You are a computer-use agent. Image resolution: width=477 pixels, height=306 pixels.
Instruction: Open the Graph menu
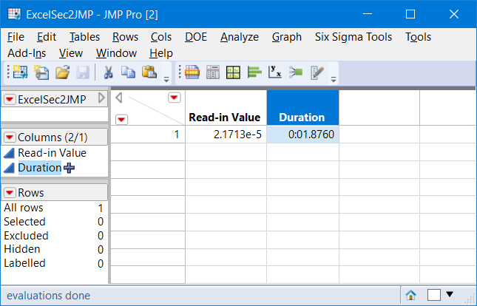[286, 37]
